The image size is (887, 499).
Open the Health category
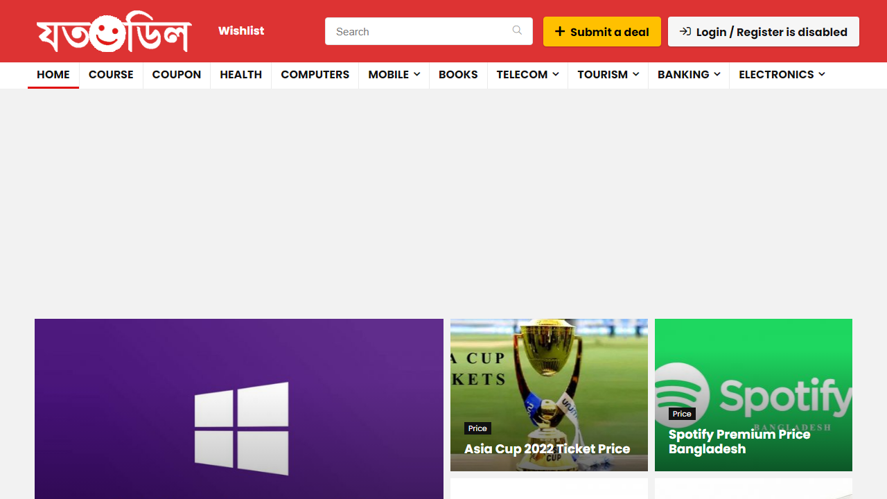coord(240,75)
